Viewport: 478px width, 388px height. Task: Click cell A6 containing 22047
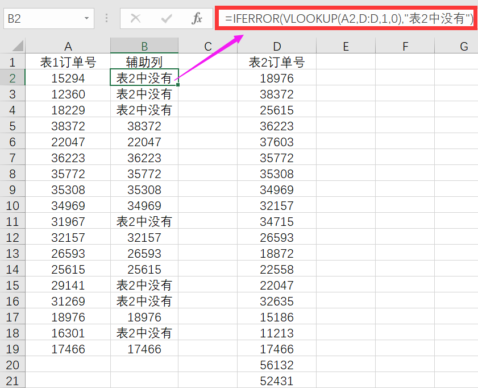[68, 142]
